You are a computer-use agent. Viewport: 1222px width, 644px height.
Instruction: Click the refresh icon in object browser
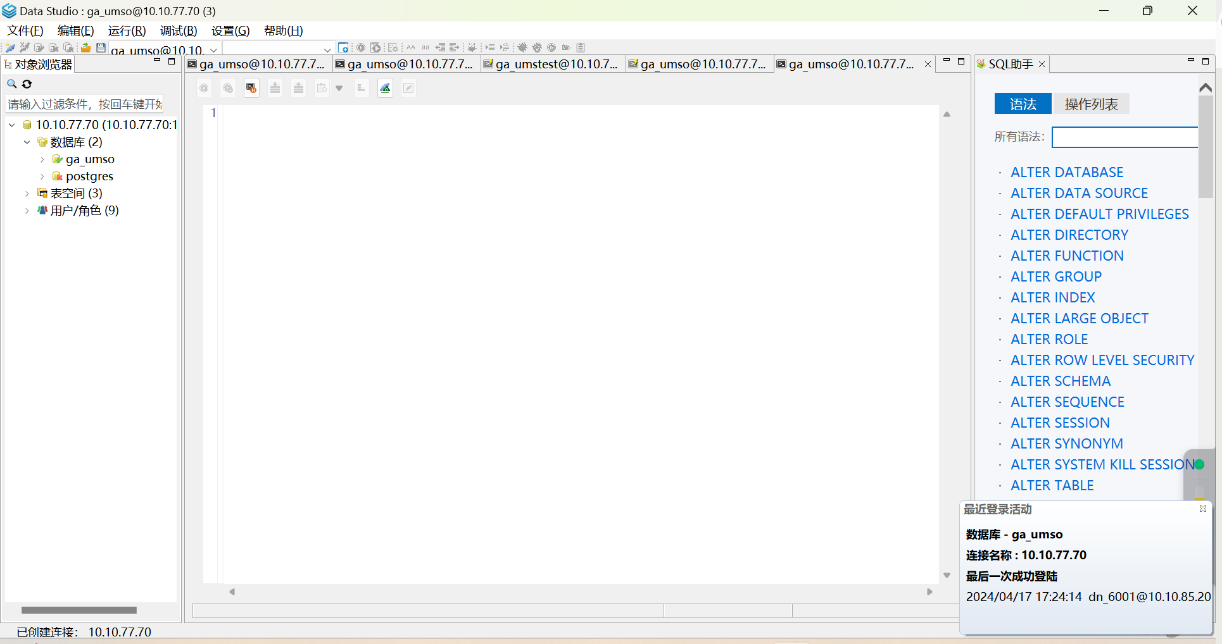click(27, 84)
